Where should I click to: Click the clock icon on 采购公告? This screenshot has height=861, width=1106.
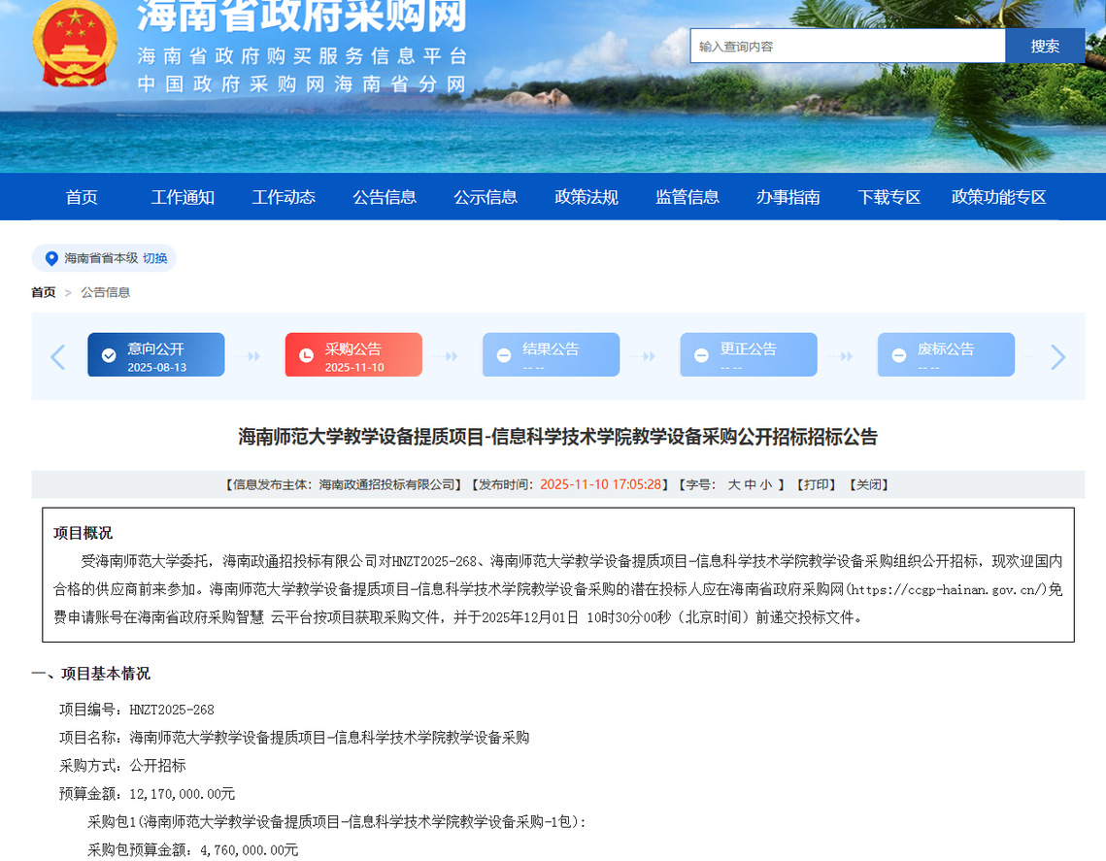(306, 355)
